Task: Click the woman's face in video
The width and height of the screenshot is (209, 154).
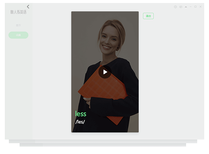Action: point(109,38)
